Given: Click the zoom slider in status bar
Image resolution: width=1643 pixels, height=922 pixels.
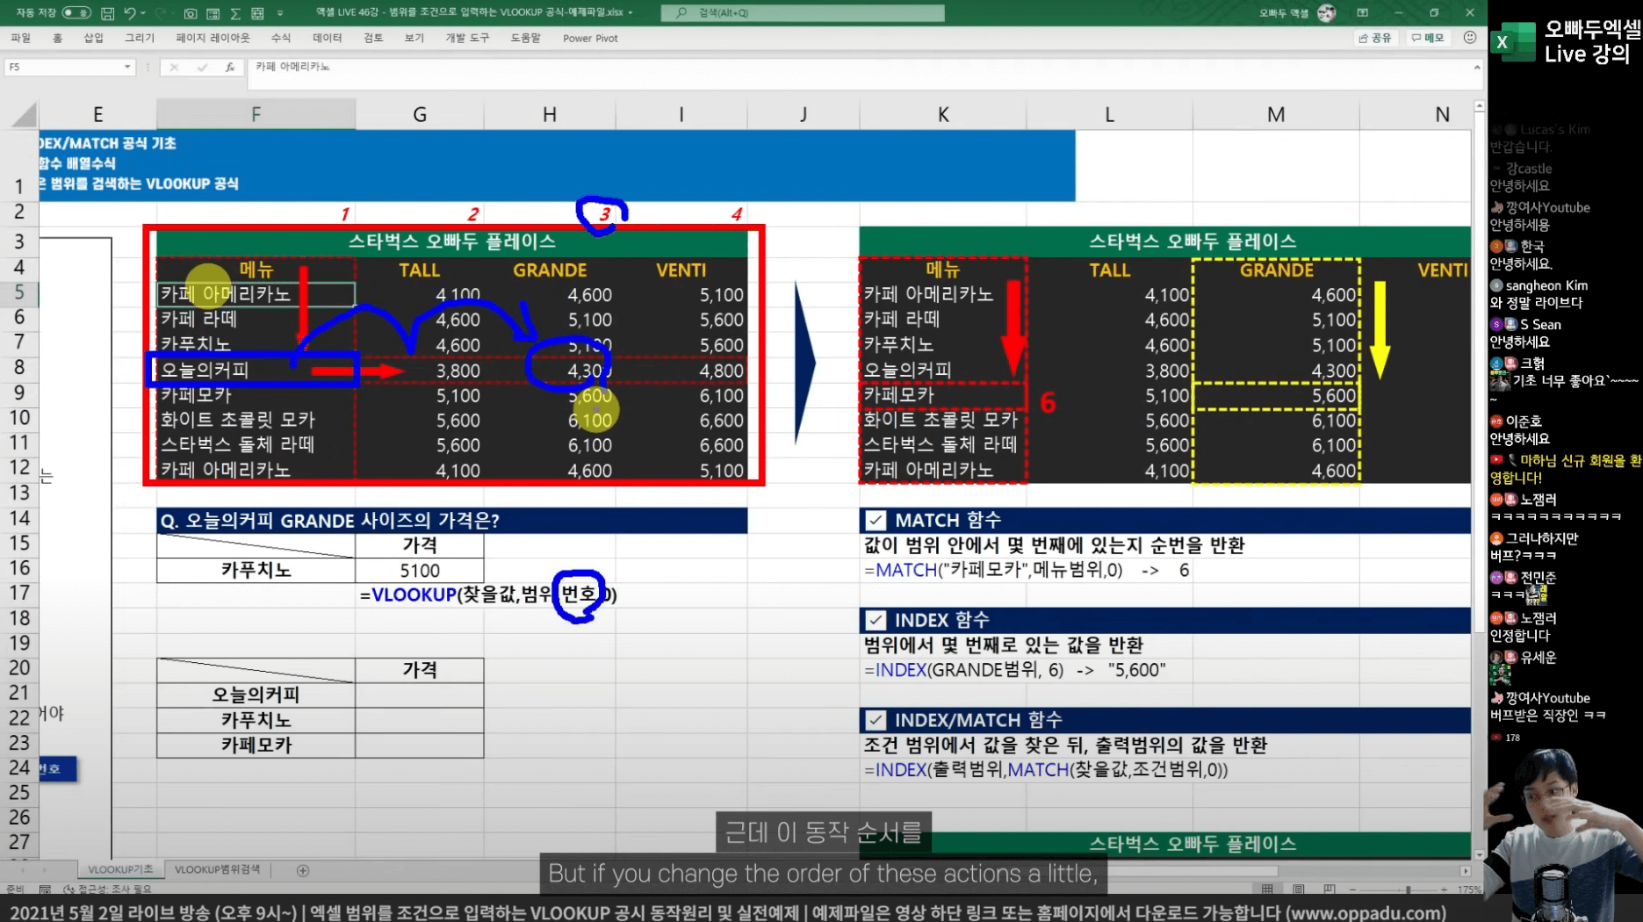Looking at the screenshot, I should [1398, 890].
